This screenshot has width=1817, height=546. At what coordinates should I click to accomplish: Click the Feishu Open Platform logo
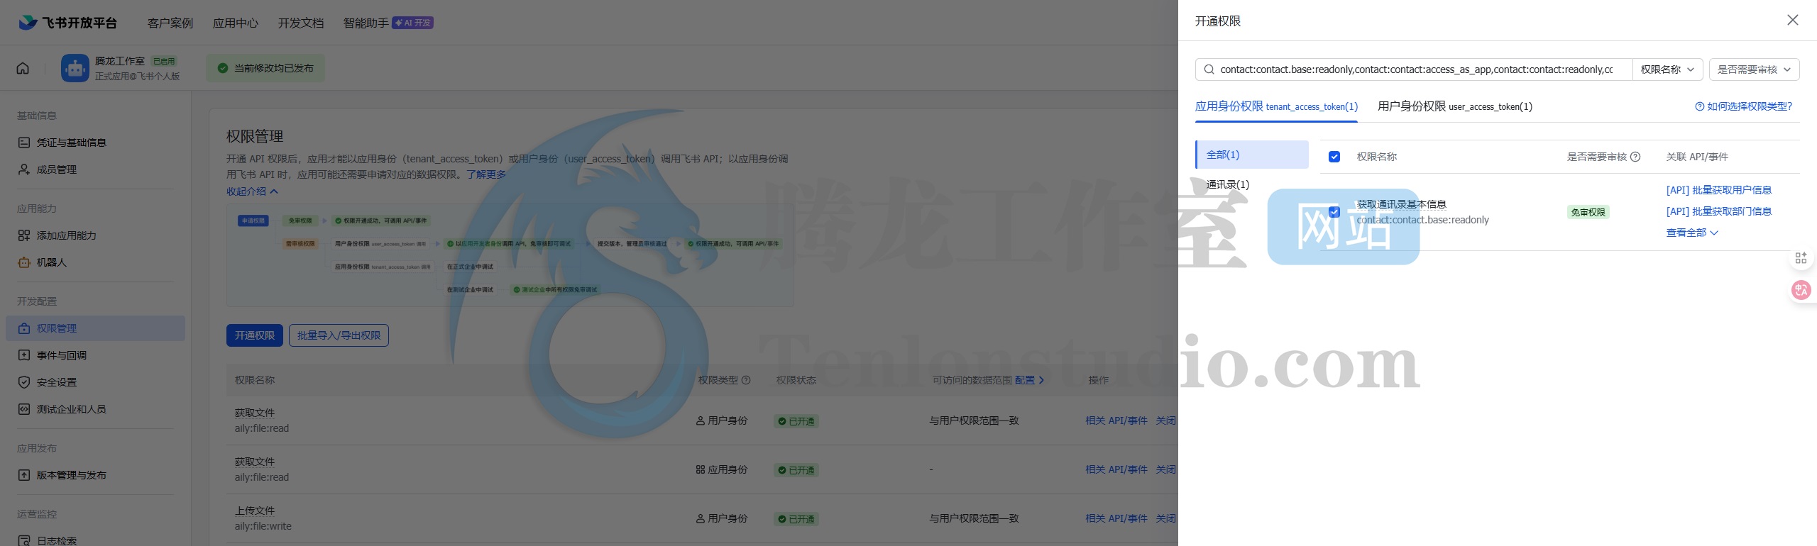click(x=67, y=23)
